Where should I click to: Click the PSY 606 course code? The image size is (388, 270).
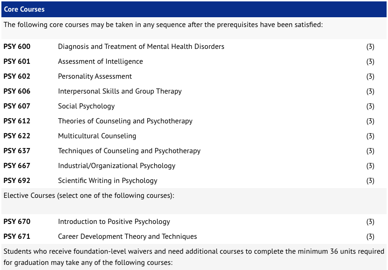(x=17, y=91)
